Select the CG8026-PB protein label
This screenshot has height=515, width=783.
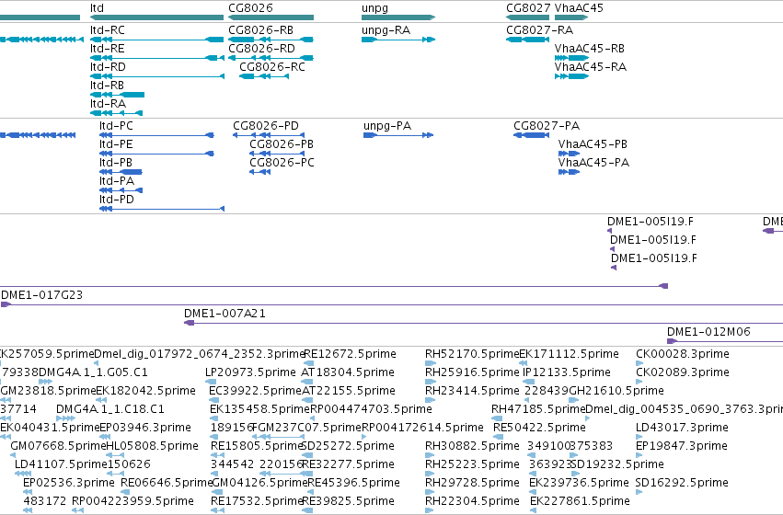coord(282,144)
